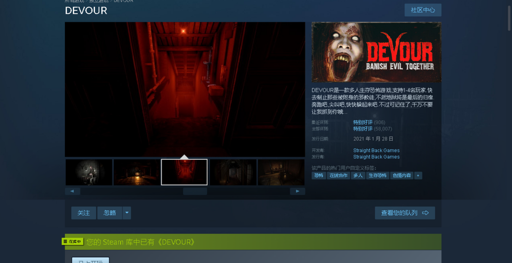This screenshot has height=263, width=512.
Task: Toggle 忽略 (Ignore) for this game
Action: coord(110,213)
